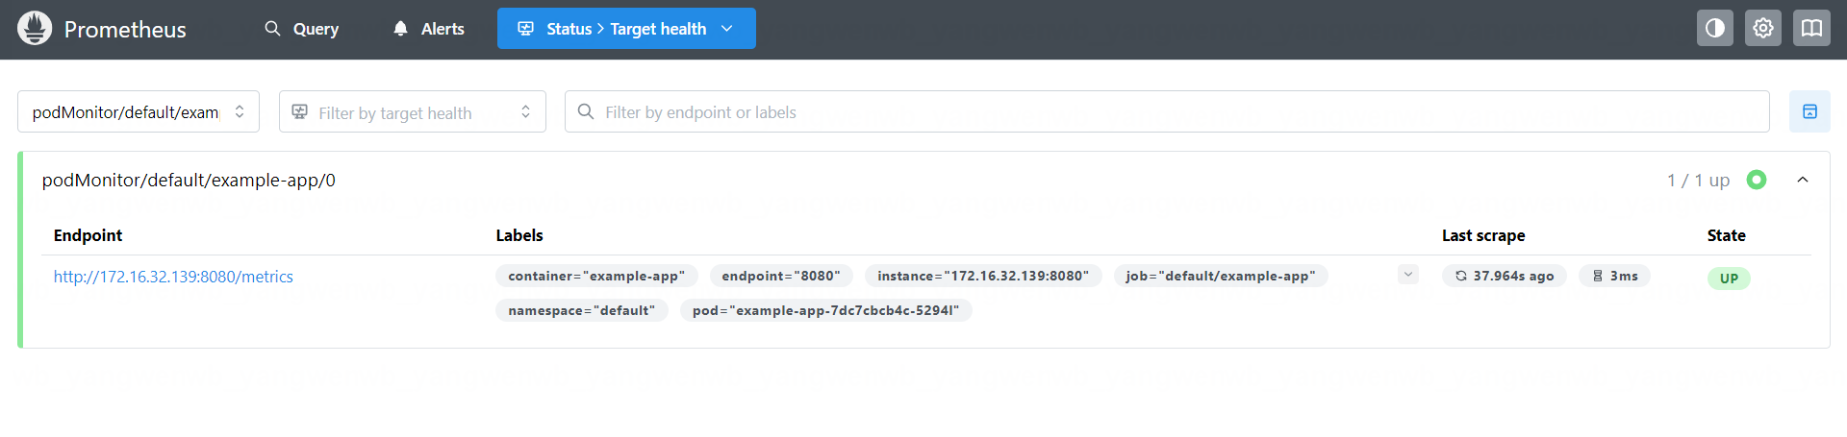Focus the Filter by endpoint or labels field
The width and height of the screenshot is (1847, 437).
1174,112
